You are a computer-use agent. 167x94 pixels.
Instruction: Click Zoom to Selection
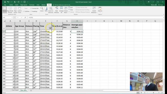click(51, 10)
